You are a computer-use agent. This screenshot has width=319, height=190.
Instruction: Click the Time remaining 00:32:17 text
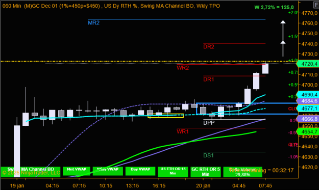pos(261,170)
